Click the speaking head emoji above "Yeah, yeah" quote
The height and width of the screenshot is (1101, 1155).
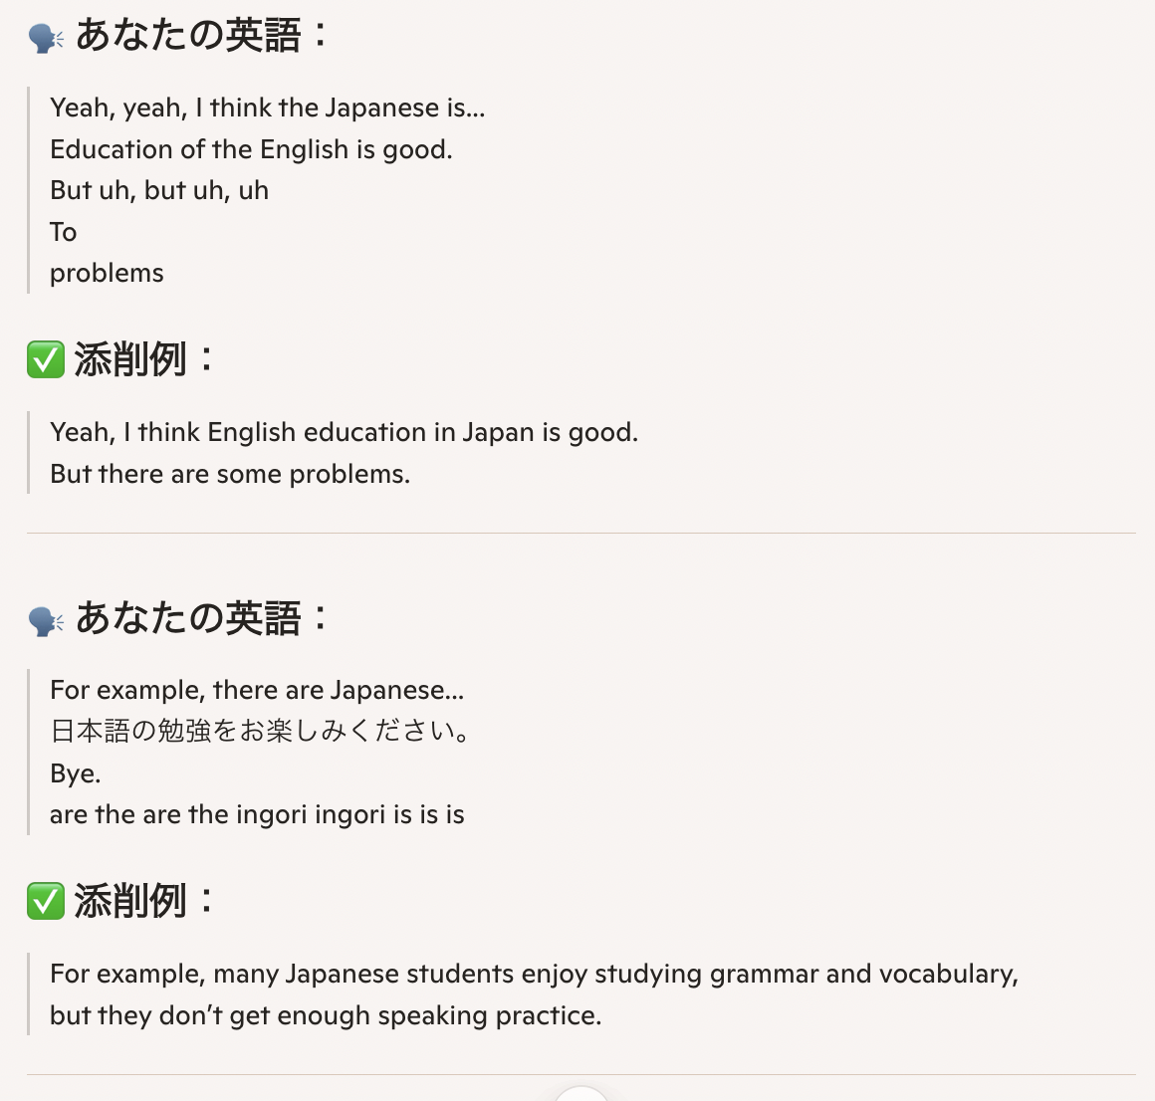tap(46, 38)
